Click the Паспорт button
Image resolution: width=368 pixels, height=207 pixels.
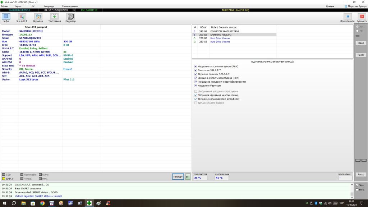(178, 177)
